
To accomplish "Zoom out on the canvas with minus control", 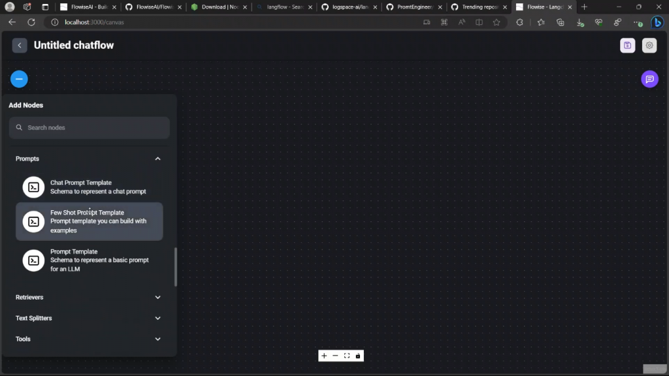I will (x=335, y=356).
